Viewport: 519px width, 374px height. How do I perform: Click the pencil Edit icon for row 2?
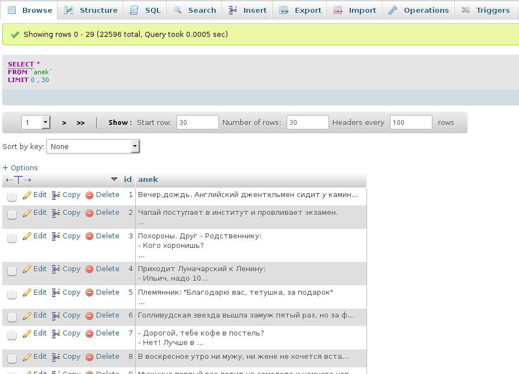tap(27, 213)
